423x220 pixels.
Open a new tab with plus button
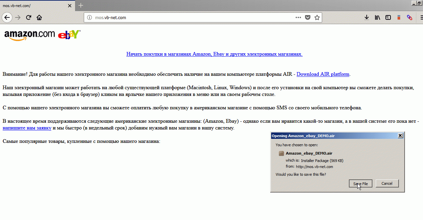pos(81,5)
